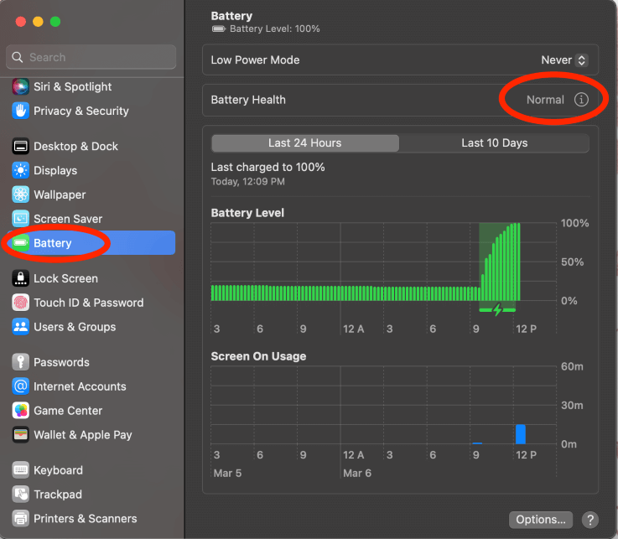Select Printers & Scanners in sidebar

(x=85, y=518)
